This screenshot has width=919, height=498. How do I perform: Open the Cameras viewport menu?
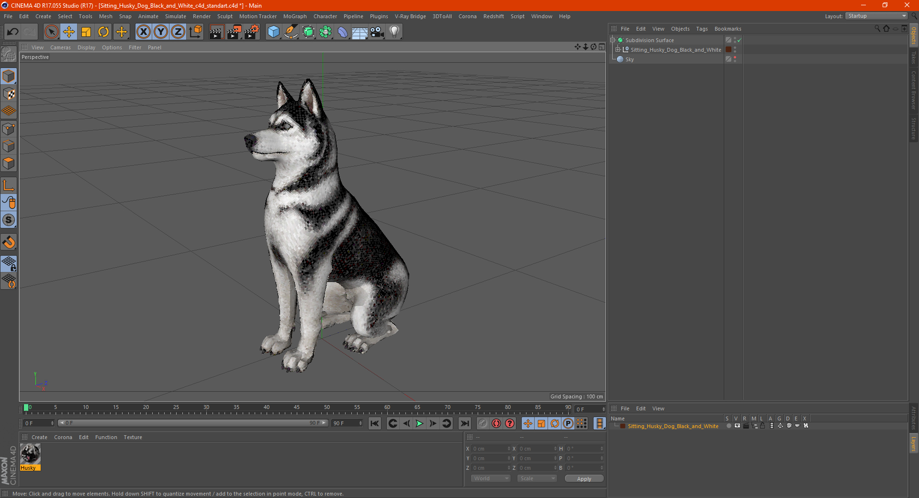click(x=60, y=47)
